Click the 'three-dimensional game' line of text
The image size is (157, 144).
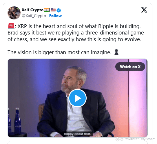tap(76, 33)
